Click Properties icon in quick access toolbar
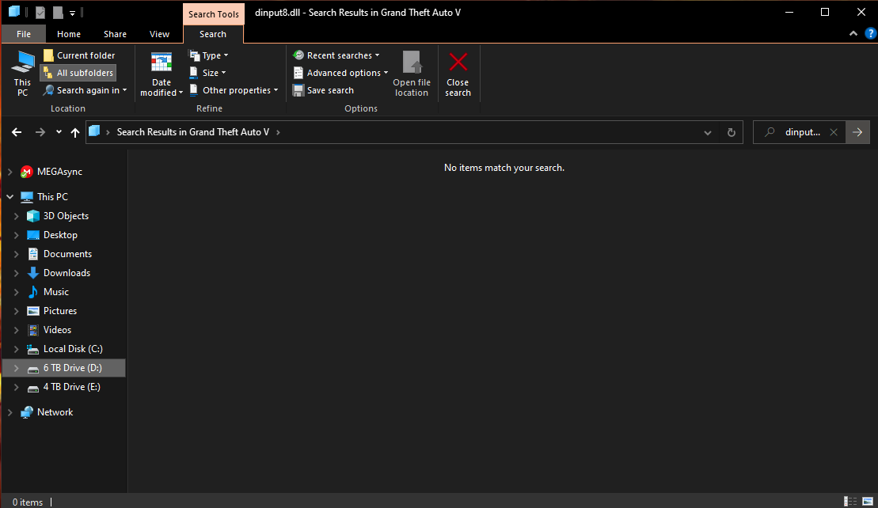The width and height of the screenshot is (878, 508). tap(40, 13)
